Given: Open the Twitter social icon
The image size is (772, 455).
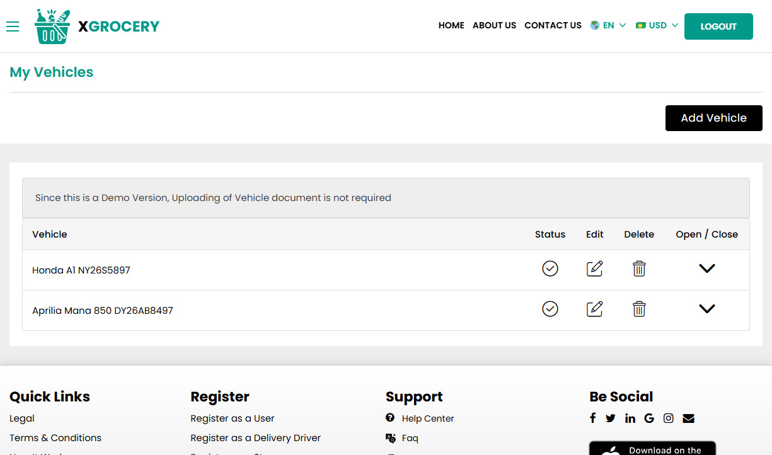Looking at the screenshot, I should [x=611, y=418].
